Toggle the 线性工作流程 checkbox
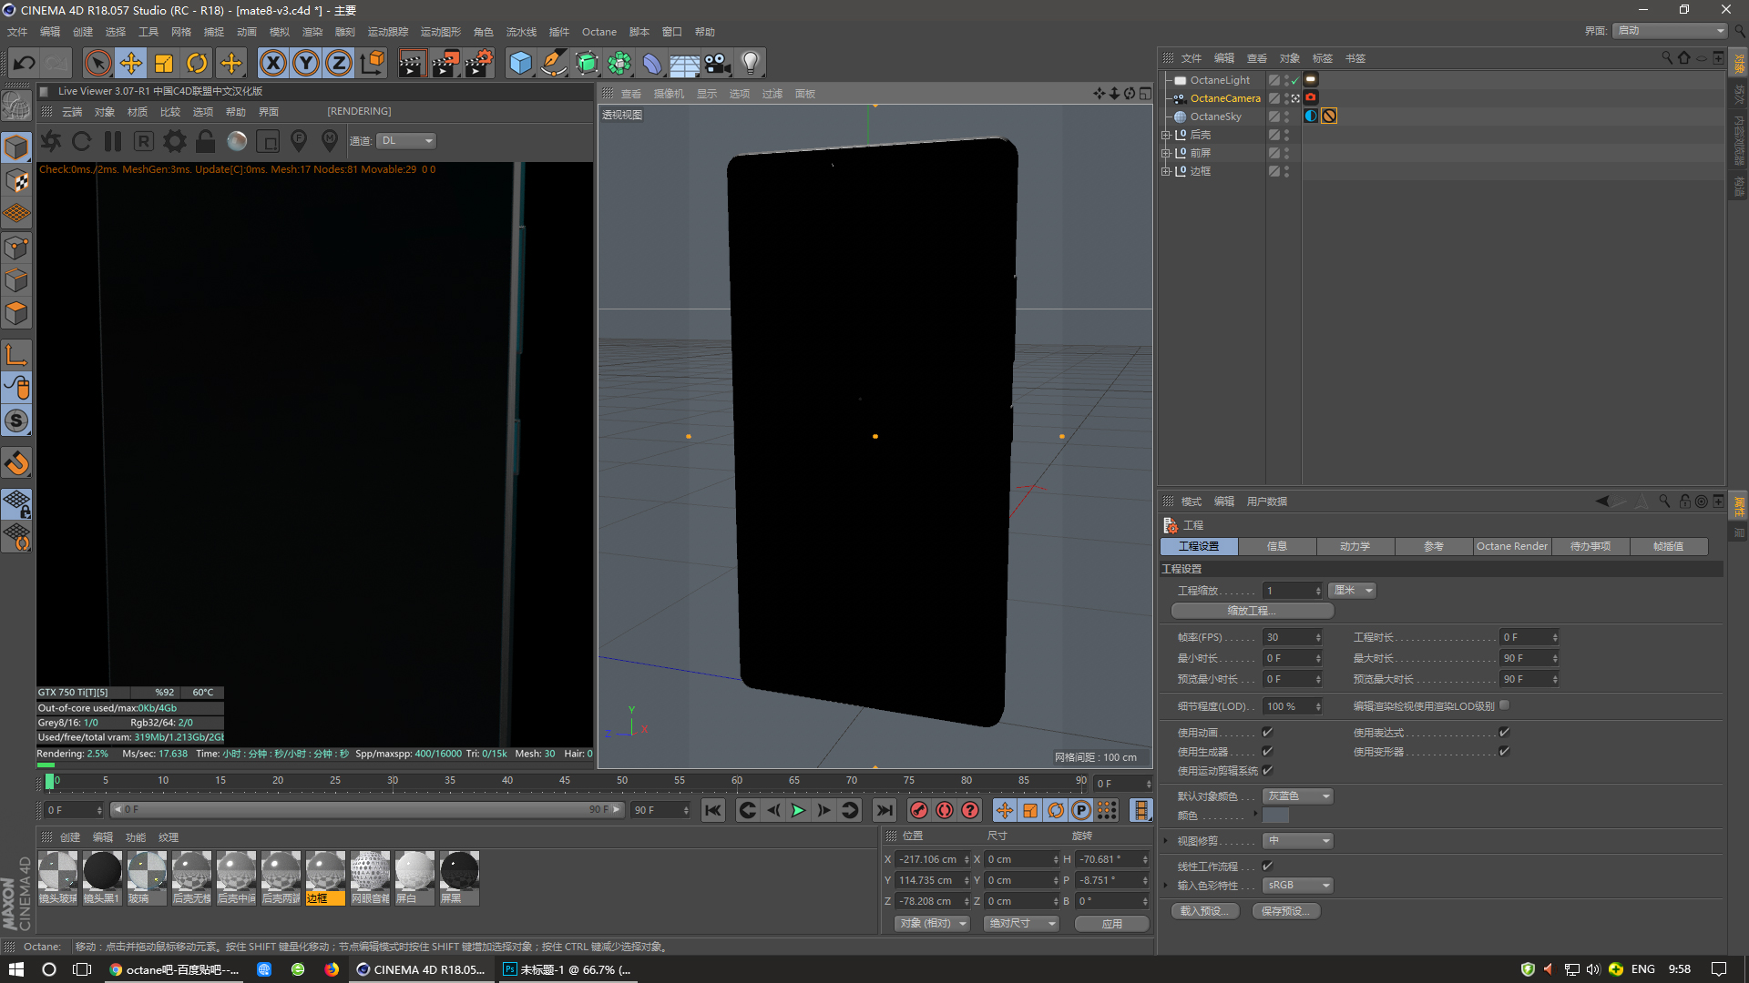 (1267, 866)
